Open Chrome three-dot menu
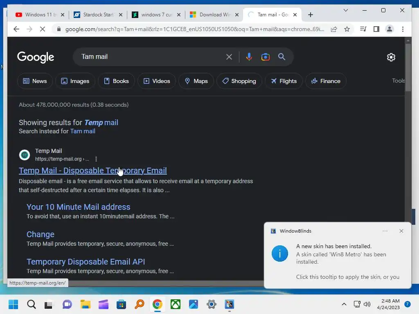Screen dimensions: 419x314 click(x=403, y=29)
